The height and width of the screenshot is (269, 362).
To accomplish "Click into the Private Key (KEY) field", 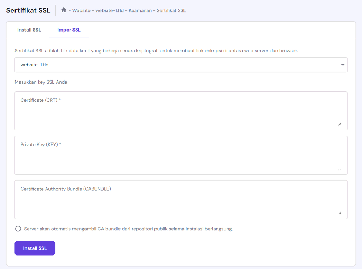I will click(181, 155).
